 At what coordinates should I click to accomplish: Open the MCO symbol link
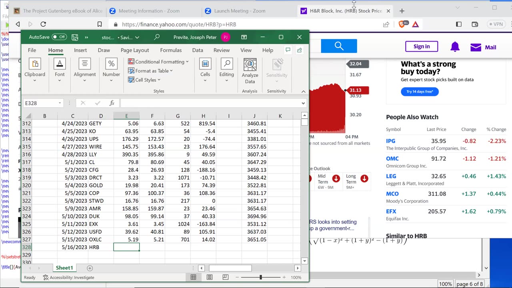(x=392, y=194)
